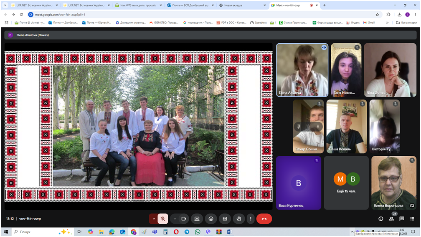Open 'Speedtest' bookmark
421x237 pixels.
point(258,22)
